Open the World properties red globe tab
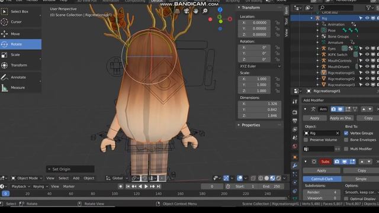This screenshot has width=379, height=213. tap(295, 146)
